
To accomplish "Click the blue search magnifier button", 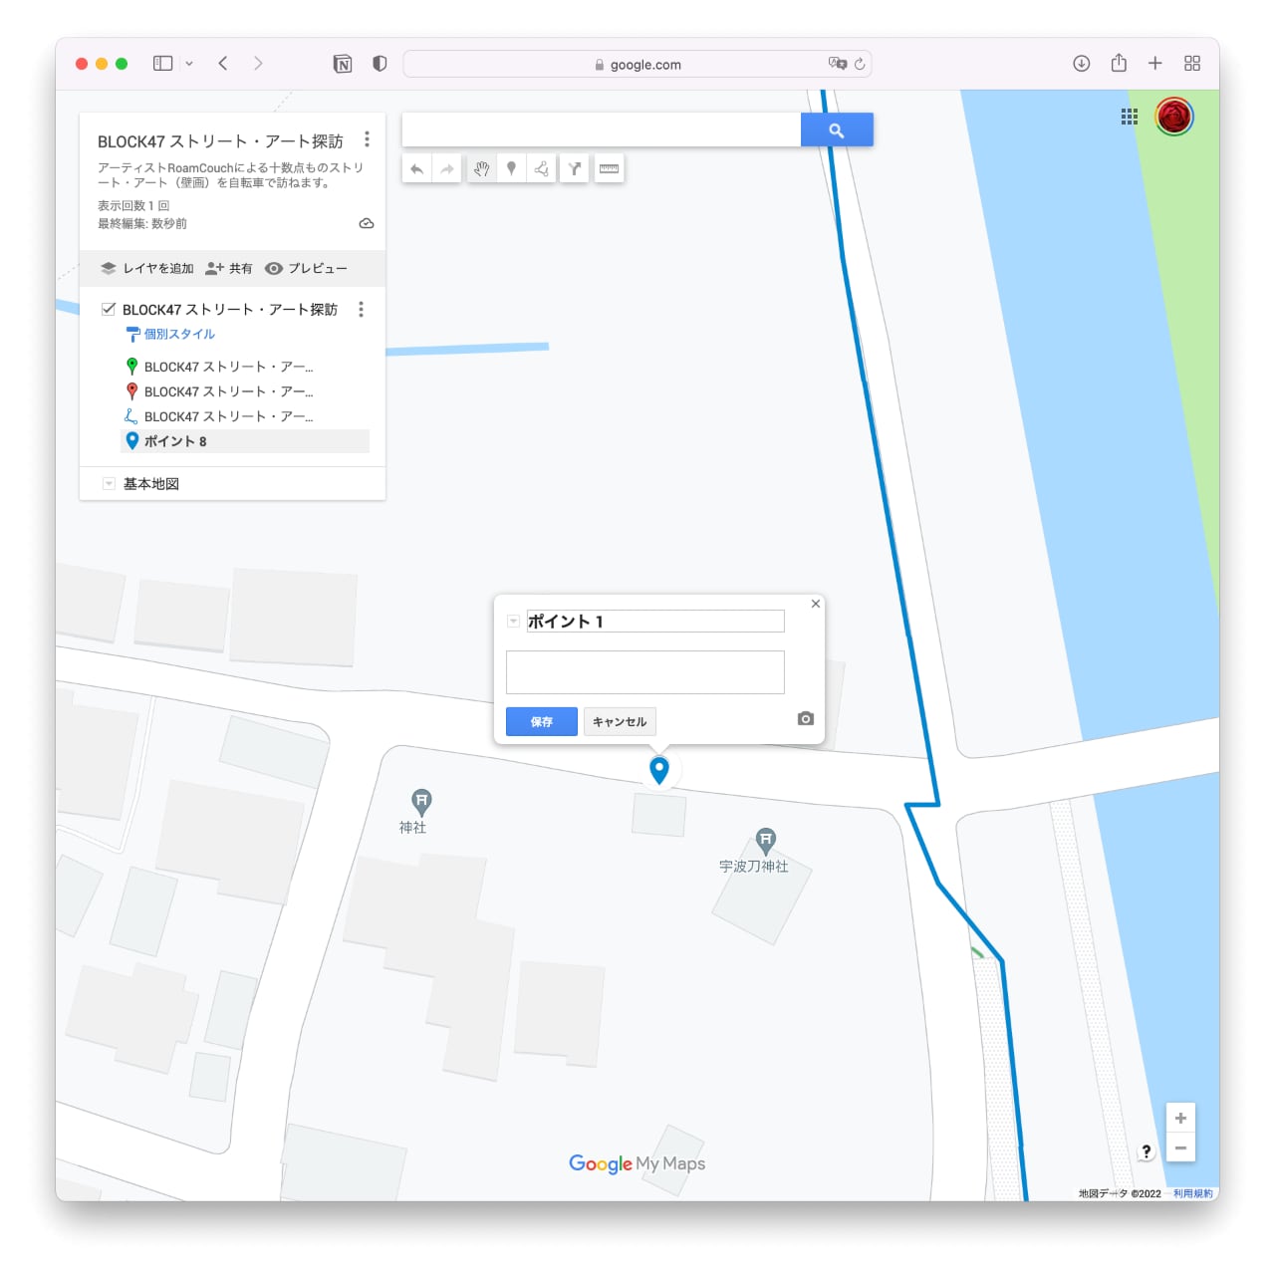I will click(x=837, y=130).
